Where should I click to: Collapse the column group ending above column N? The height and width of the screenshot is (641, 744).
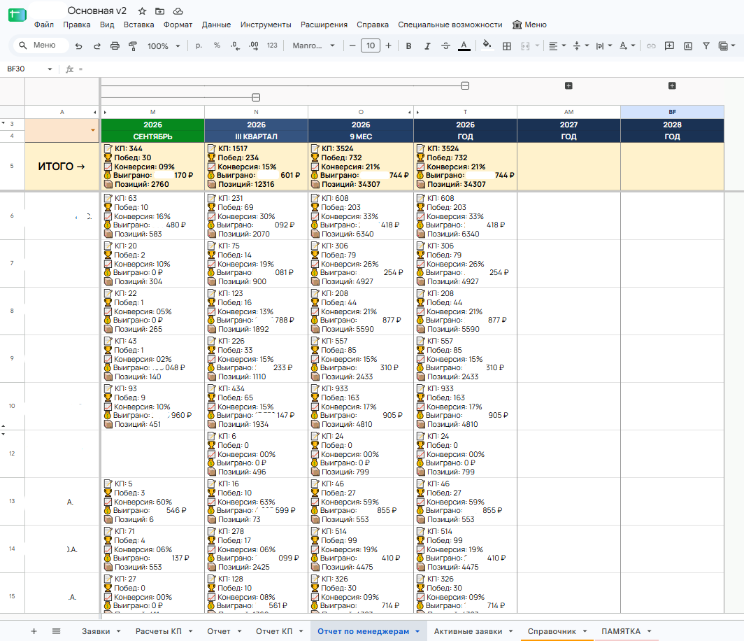click(256, 97)
